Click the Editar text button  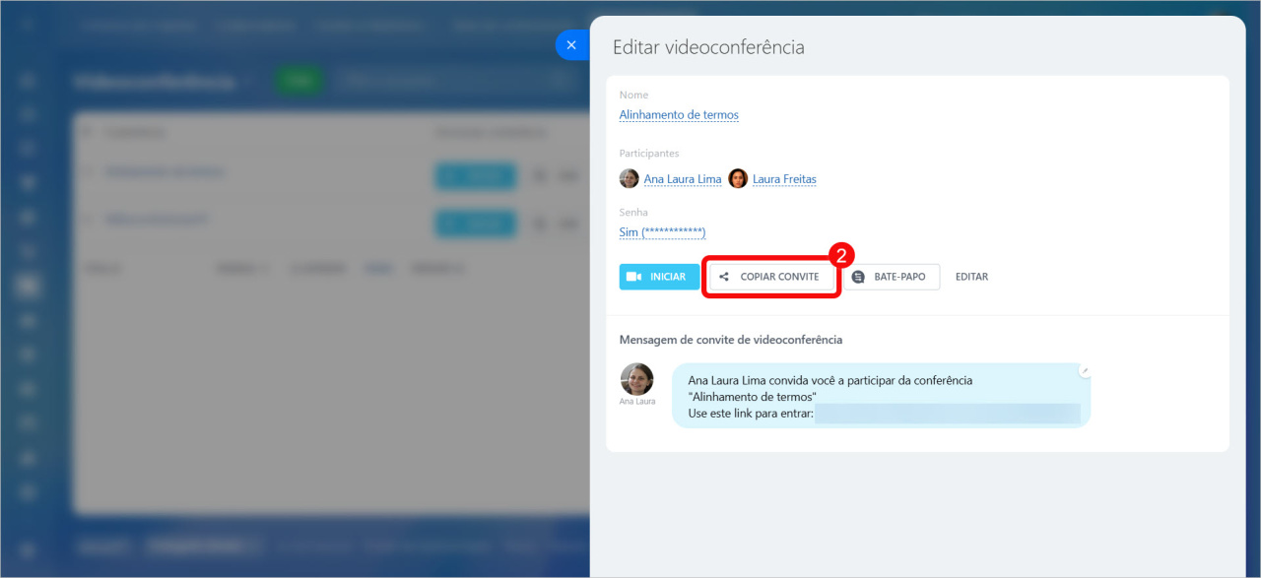pos(971,277)
